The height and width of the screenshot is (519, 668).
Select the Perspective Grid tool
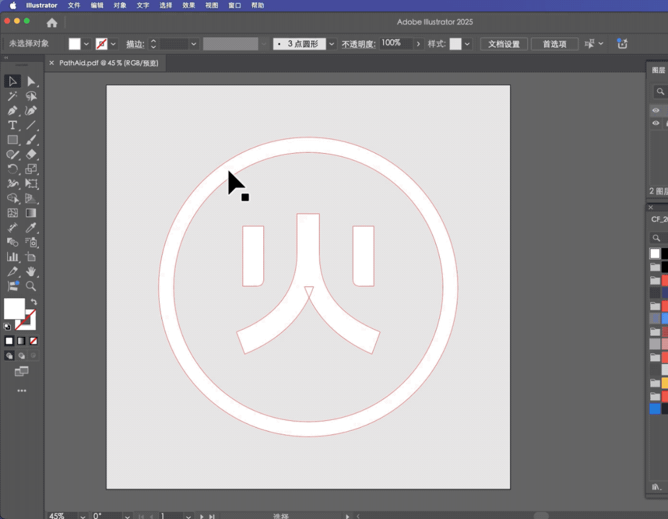31,198
